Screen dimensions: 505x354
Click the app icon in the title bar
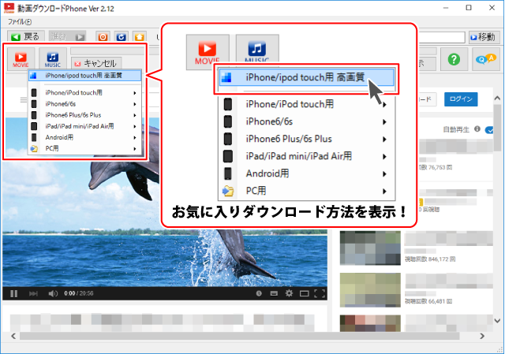click(9, 8)
